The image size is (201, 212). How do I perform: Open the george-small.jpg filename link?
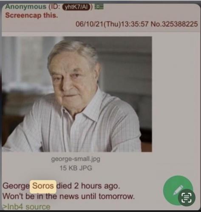(76, 159)
